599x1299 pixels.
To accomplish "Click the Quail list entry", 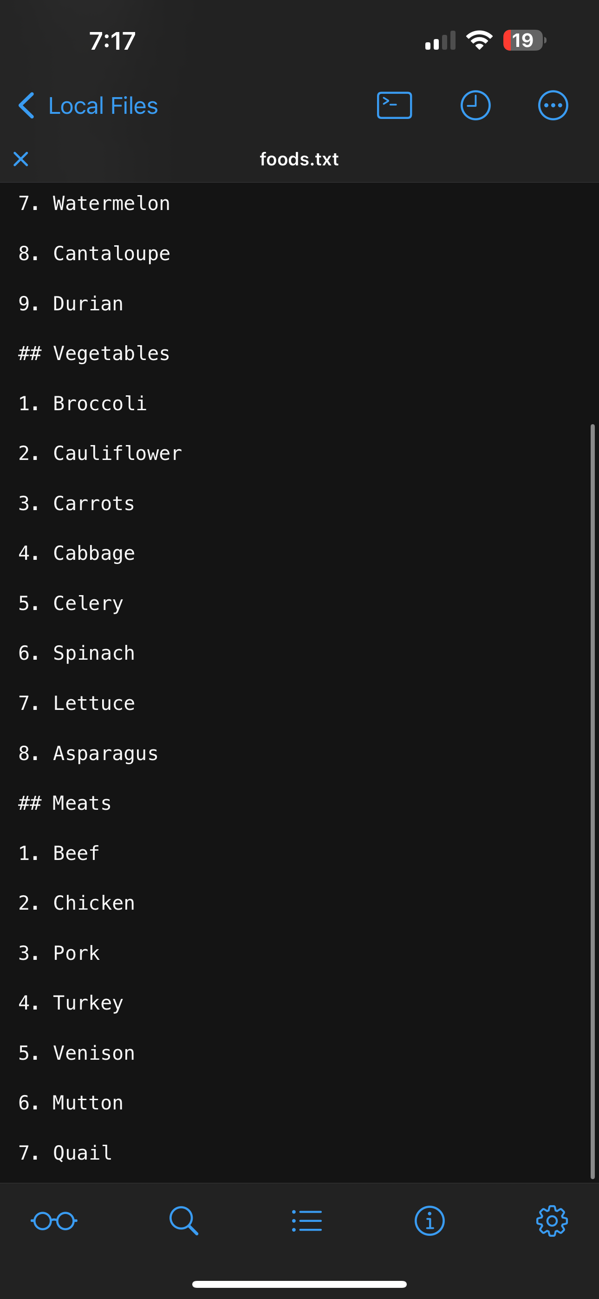I will pos(82,1153).
